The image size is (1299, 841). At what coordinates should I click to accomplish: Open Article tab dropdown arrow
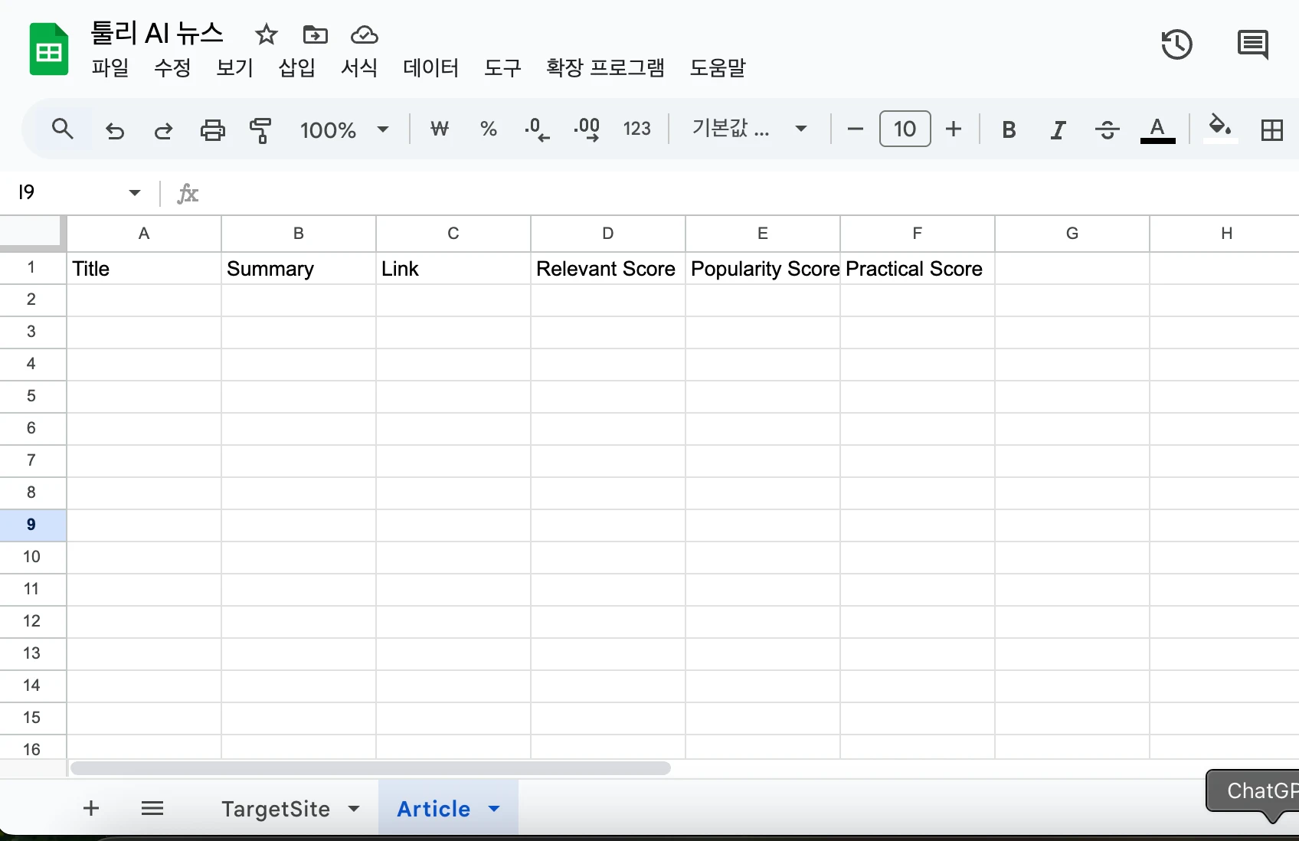pos(494,809)
